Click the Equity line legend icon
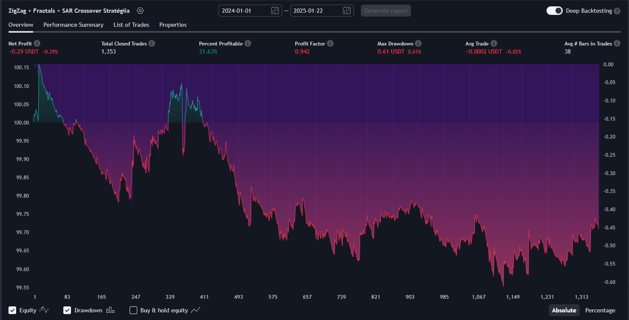Image resolution: width=629 pixels, height=320 pixels. (x=44, y=310)
